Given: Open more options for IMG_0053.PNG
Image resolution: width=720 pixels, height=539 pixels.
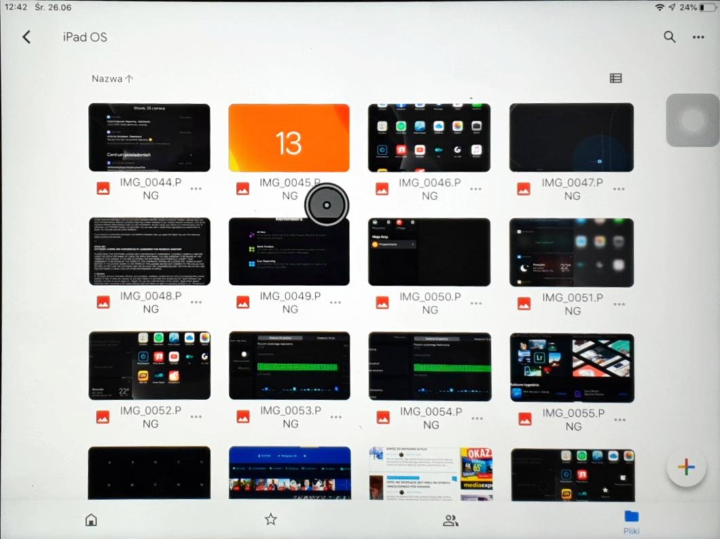Looking at the screenshot, I should click(336, 417).
